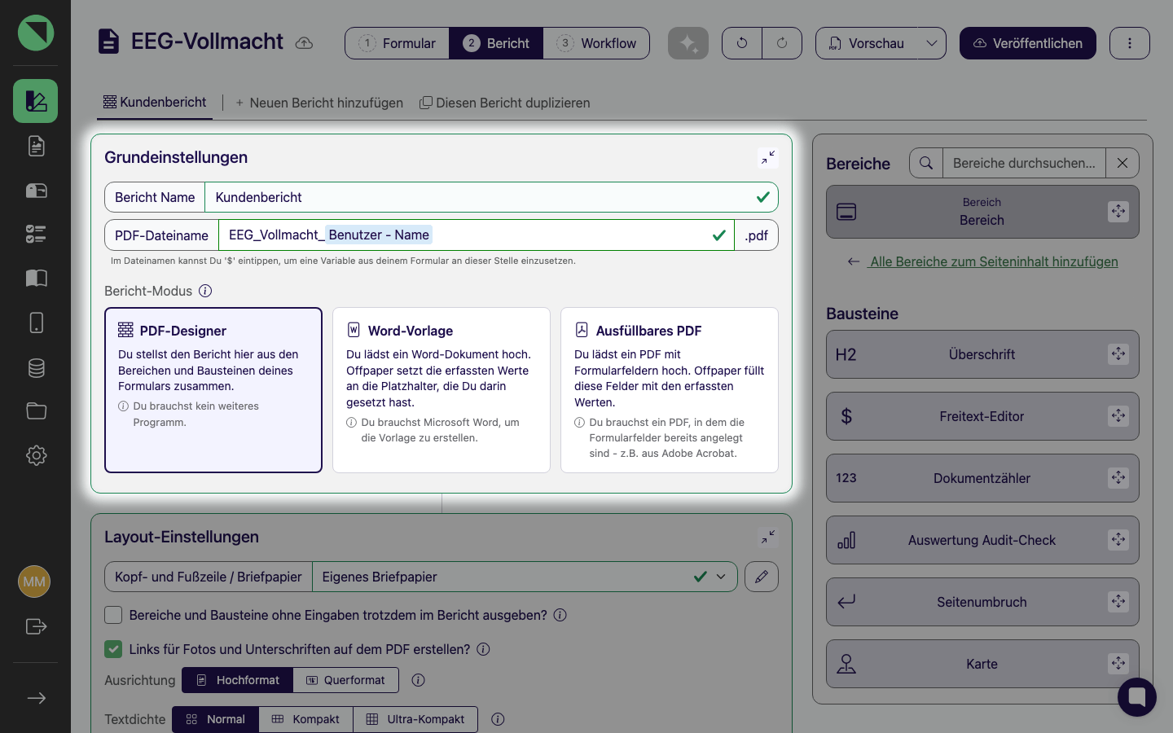Click the Vorschau button
The height and width of the screenshot is (733, 1173).
(x=867, y=43)
